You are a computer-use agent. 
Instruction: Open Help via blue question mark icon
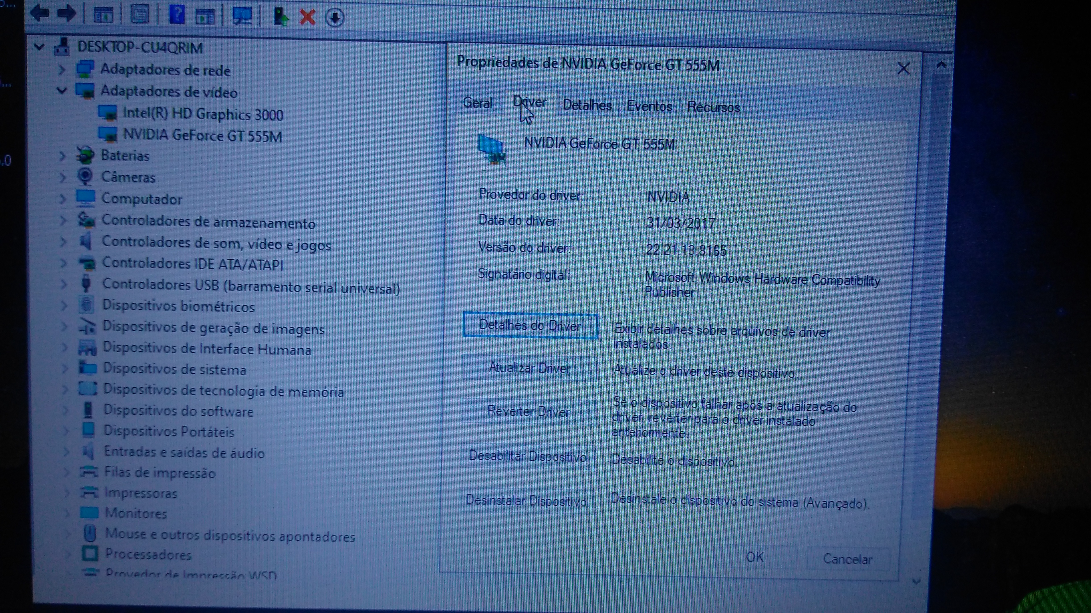pos(176,15)
